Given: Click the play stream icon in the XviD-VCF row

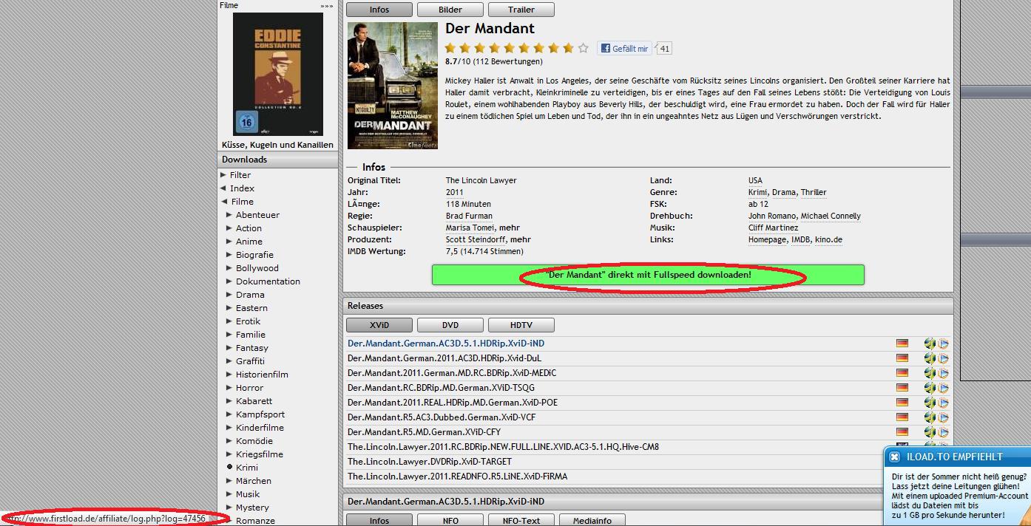Looking at the screenshot, I should pyautogui.click(x=944, y=417).
